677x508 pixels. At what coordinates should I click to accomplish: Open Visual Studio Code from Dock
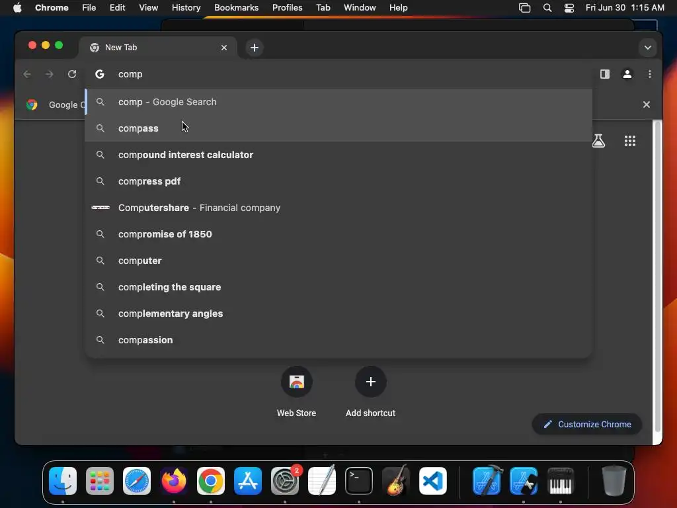pyautogui.click(x=432, y=481)
